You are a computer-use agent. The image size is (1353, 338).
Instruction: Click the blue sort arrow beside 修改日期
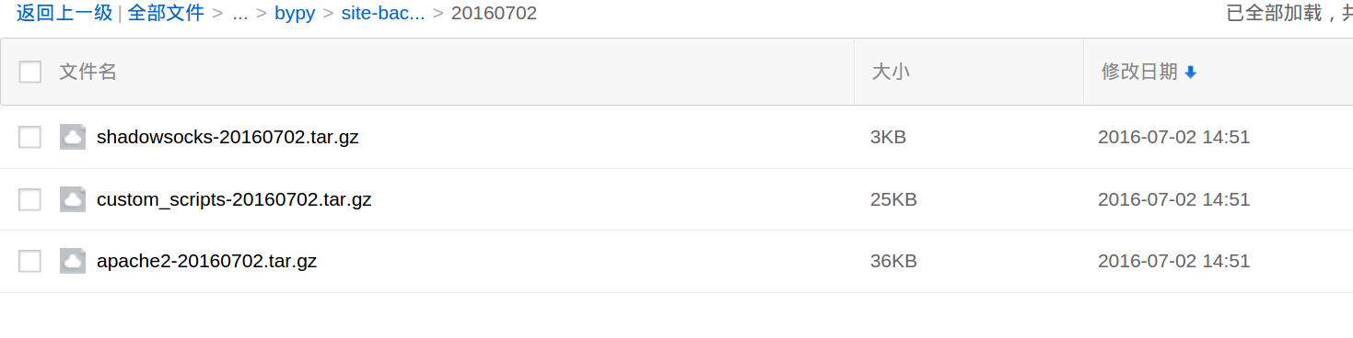pyautogui.click(x=1190, y=73)
